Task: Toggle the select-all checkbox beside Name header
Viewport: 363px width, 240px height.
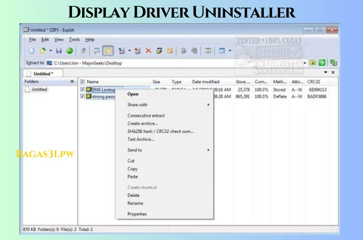Action: 82,82
